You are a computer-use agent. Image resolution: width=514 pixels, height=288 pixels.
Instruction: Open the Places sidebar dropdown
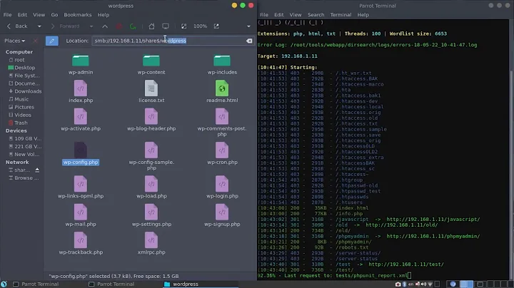click(15, 41)
